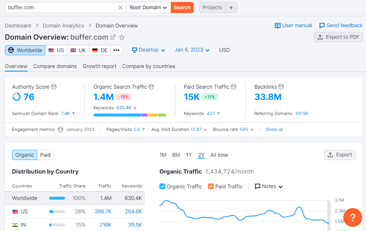The width and height of the screenshot is (366, 231).
Task: Select the US country tab
Action: click(56, 50)
